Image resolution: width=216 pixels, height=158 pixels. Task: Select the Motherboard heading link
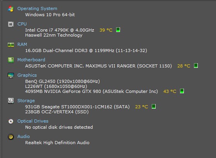(x=31, y=60)
